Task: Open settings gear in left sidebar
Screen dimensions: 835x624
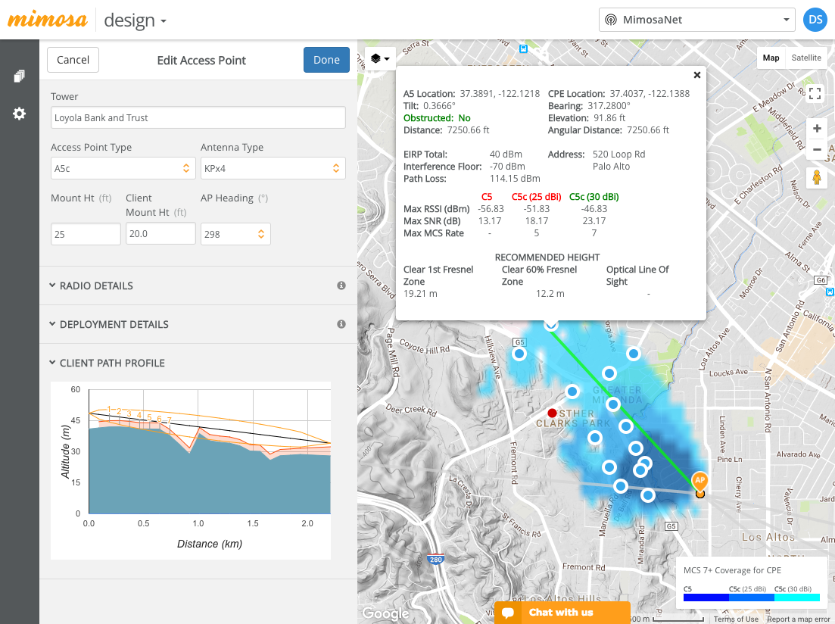Action: (x=19, y=114)
